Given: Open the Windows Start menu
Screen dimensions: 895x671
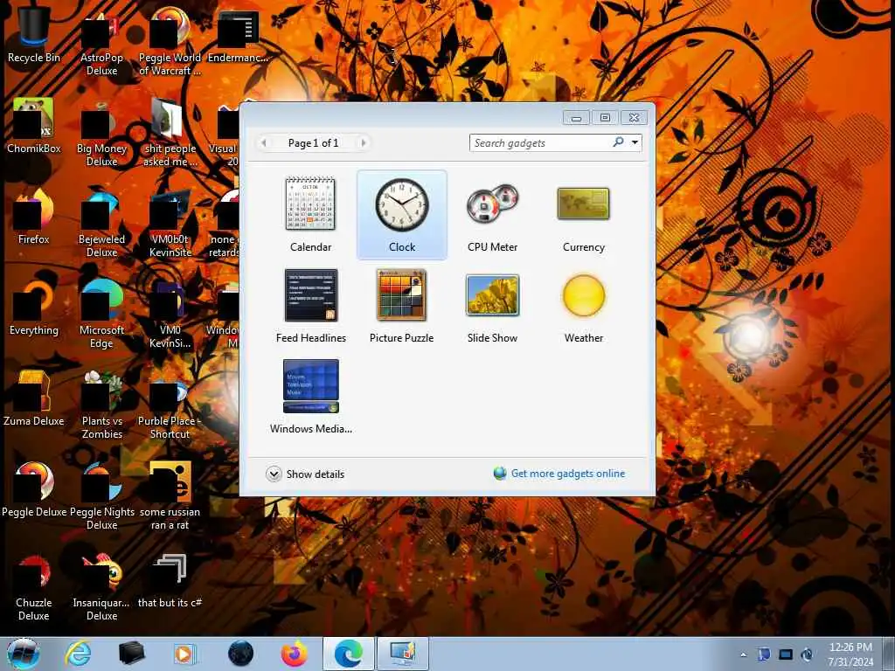Looking at the screenshot, I should pos(23,654).
